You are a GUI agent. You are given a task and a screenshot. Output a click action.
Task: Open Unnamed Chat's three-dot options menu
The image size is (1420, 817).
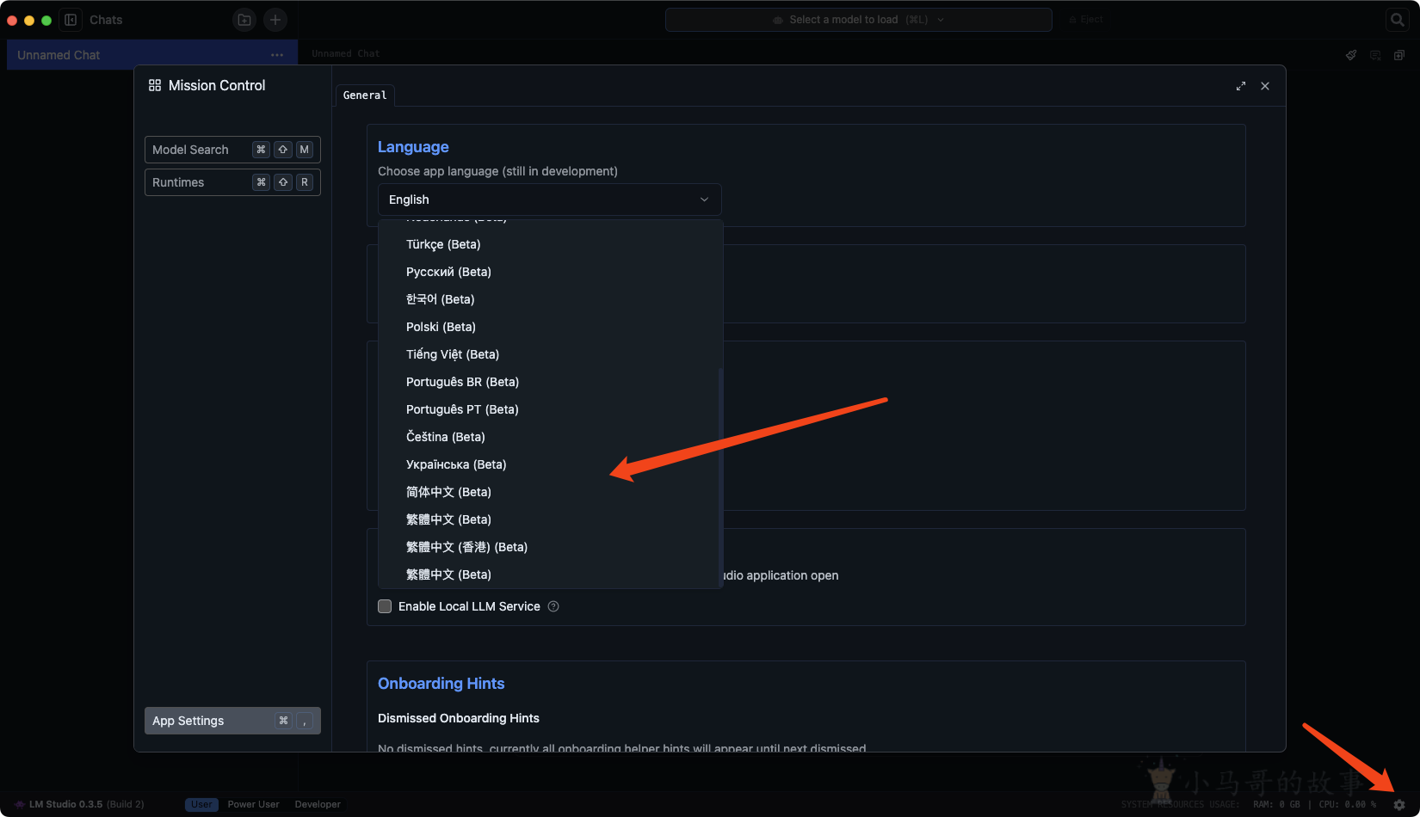pos(277,55)
